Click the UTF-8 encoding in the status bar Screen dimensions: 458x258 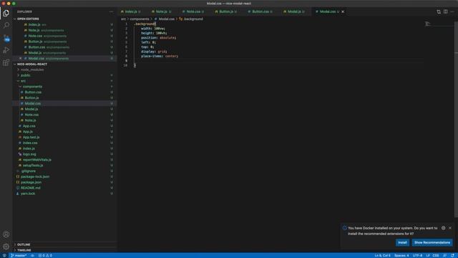tap(417, 255)
